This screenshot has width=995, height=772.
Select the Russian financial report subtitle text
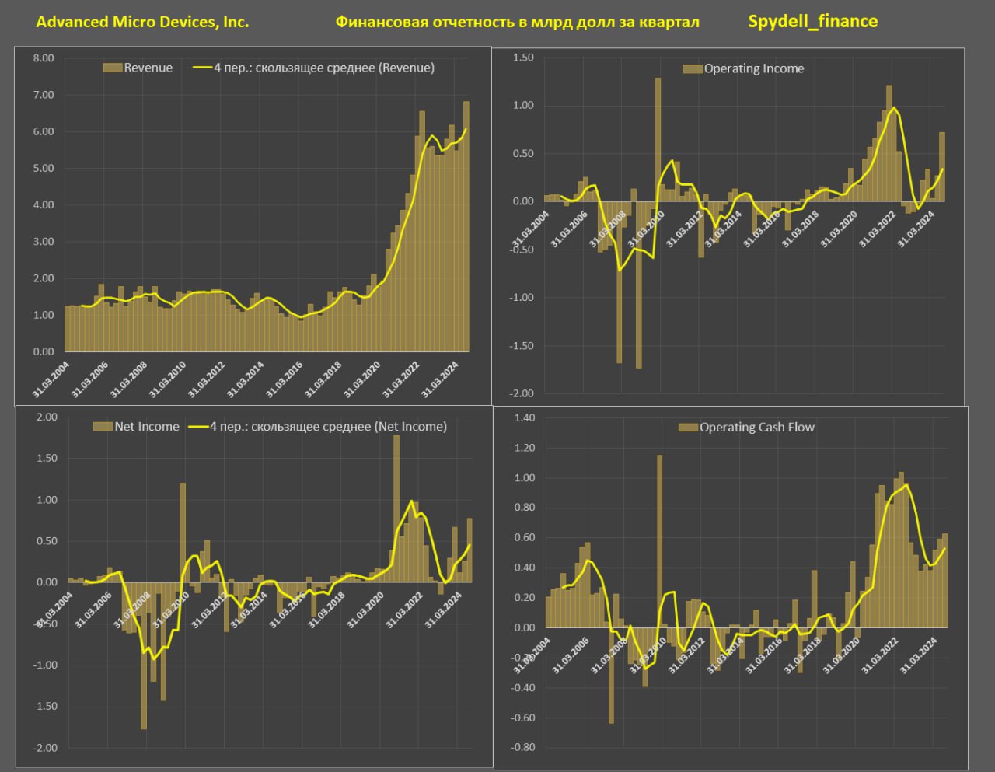click(517, 22)
